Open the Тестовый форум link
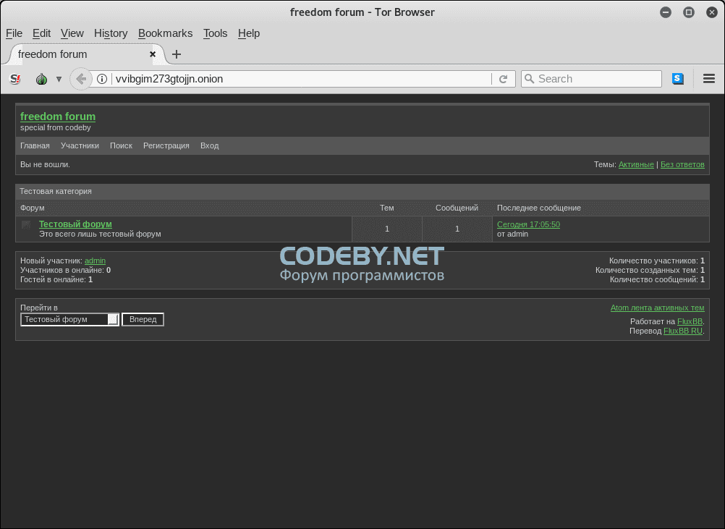 (x=75, y=224)
